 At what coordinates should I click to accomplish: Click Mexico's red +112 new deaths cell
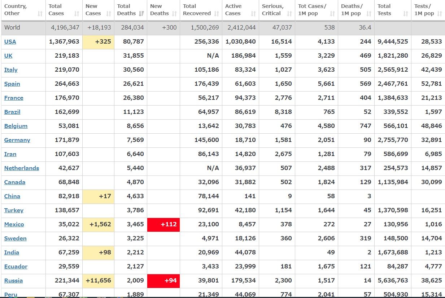coord(163,224)
